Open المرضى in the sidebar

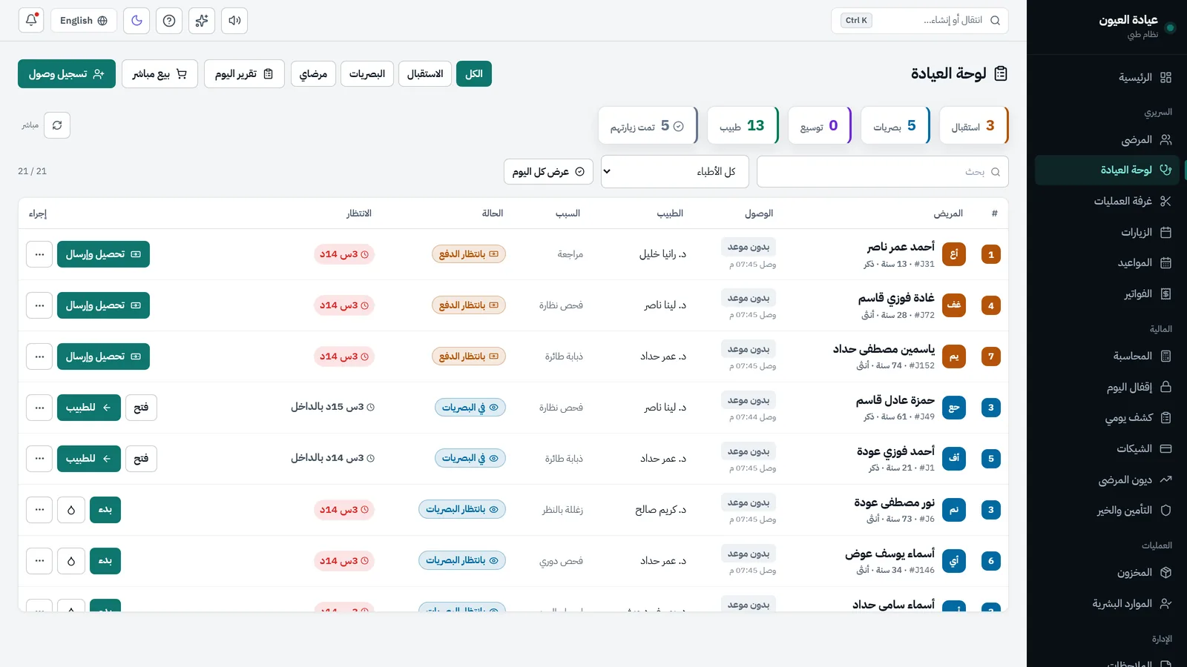(x=1107, y=139)
